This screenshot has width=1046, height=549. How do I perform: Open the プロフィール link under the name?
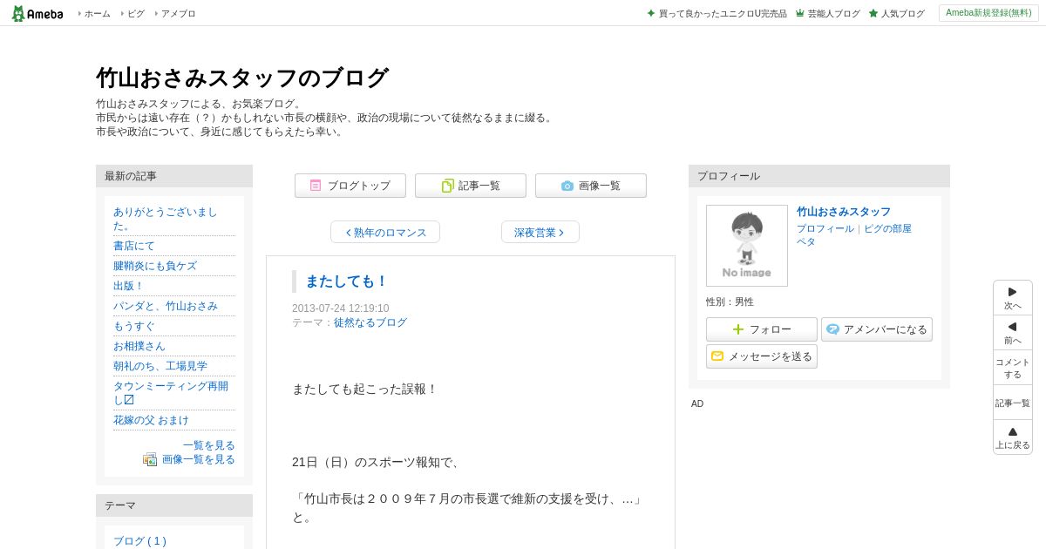pos(825,228)
